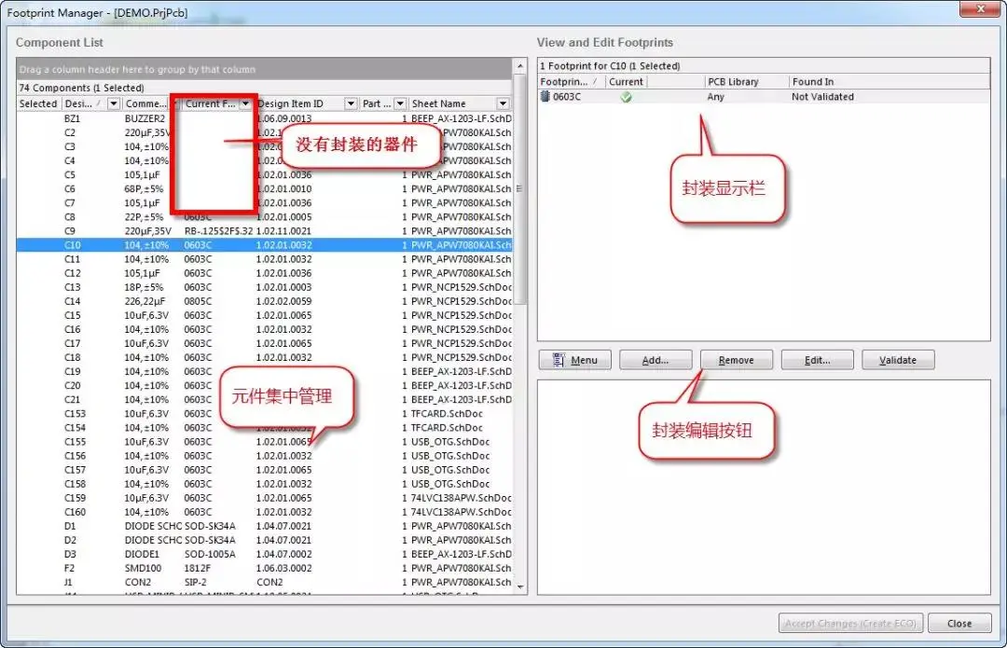Select connector J1 CON2 row
The height and width of the screenshot is (648, 1007).
coord(265,582)
